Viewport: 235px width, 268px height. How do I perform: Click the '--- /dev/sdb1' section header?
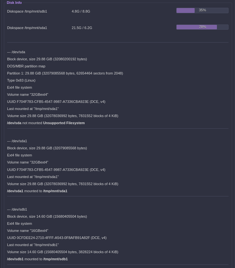click(x=17, y=209)
